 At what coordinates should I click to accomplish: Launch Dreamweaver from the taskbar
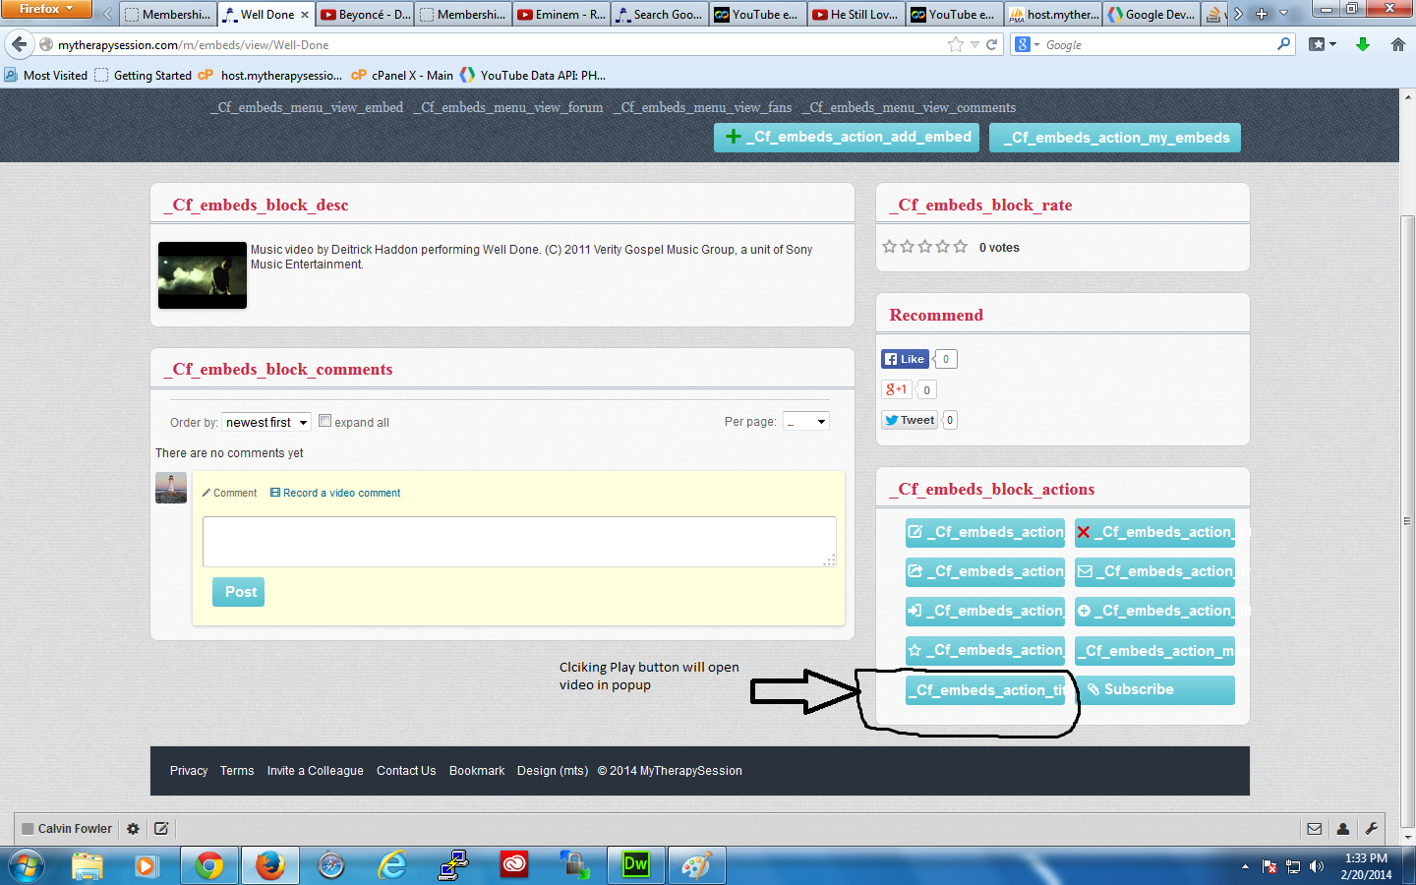[x=636, y=865]
